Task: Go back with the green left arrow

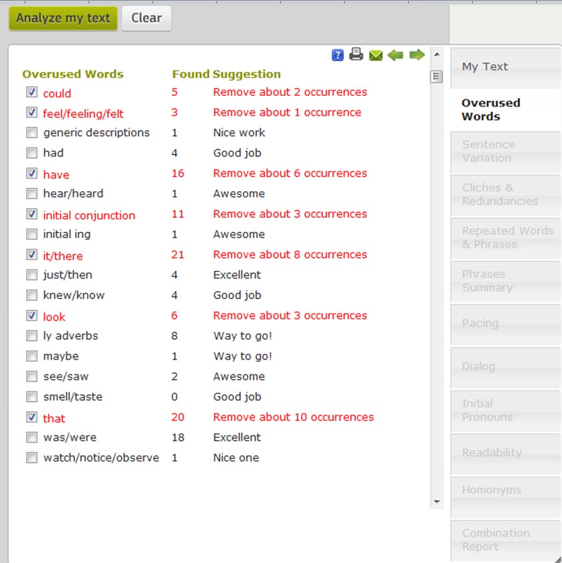Action: 396,55
